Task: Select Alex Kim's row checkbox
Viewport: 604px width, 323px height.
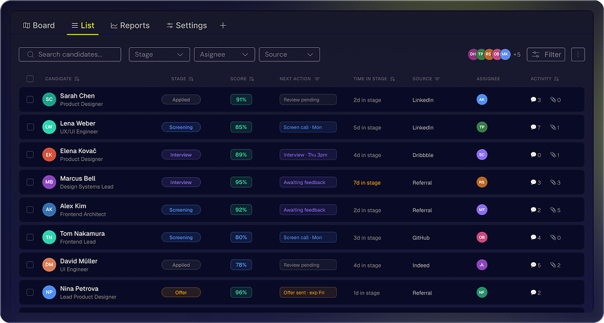Action: click(x=30, y=209)
